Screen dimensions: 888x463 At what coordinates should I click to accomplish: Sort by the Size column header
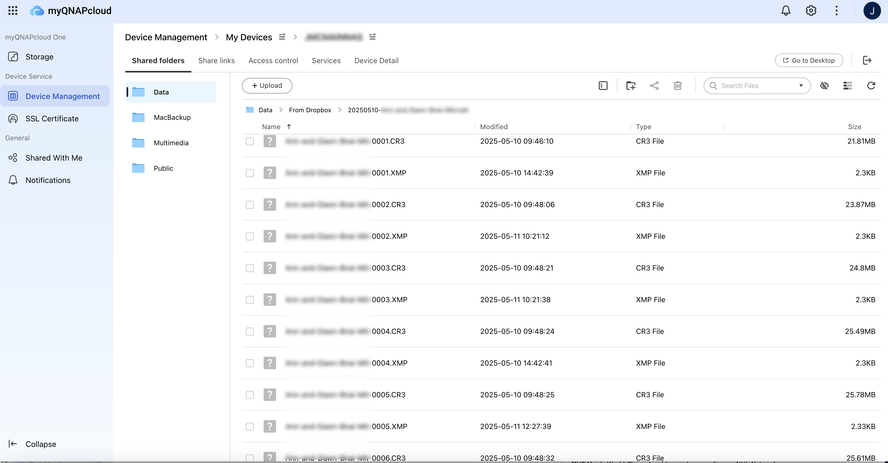pos(854,127)
